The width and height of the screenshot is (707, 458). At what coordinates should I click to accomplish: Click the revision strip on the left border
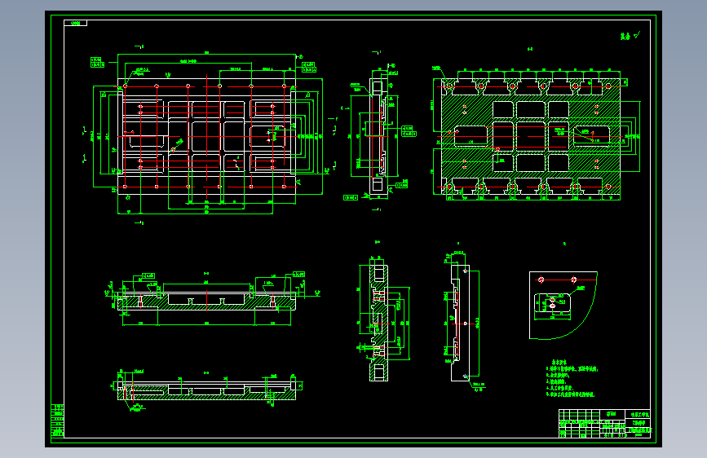tap(57, 421)
